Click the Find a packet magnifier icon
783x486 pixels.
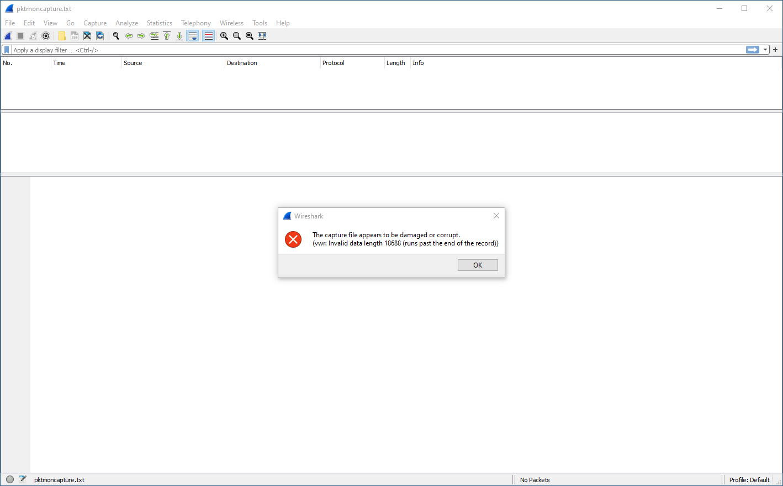(x=116, y=35)
